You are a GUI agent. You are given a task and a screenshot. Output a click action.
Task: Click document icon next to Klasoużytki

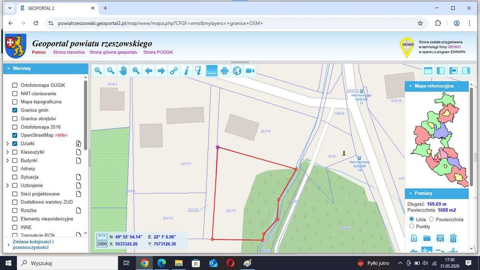coord(78,152)
